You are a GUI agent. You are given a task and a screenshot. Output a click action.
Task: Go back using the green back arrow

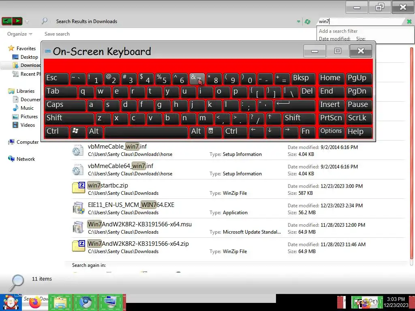click(6, 21)
